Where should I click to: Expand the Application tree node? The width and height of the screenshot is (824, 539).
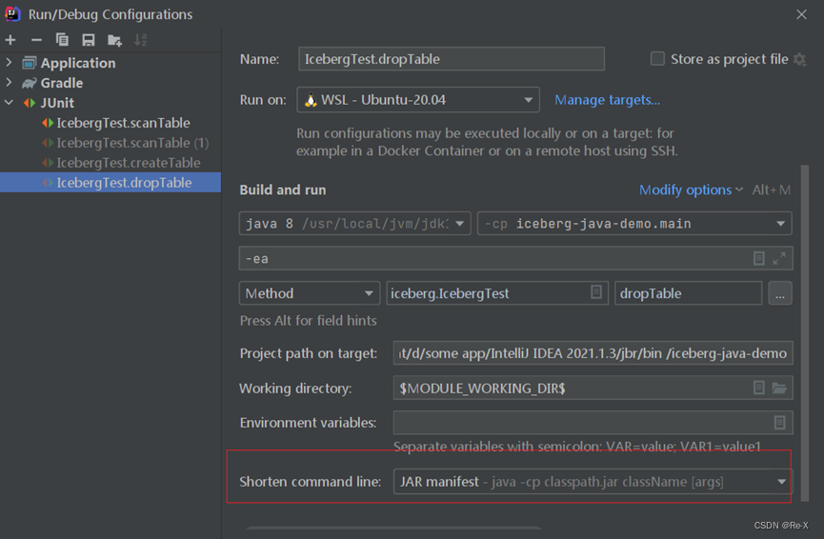tap(9, 63)
